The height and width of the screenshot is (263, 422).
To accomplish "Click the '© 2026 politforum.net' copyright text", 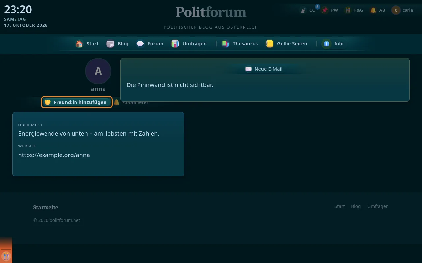I will pos(57,220).
